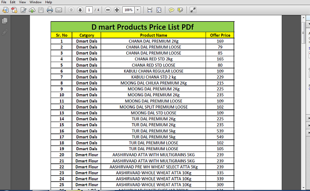Select 'CHANA DAL PREMIUM LOOSE' in row 2

[x=153, y=47]
